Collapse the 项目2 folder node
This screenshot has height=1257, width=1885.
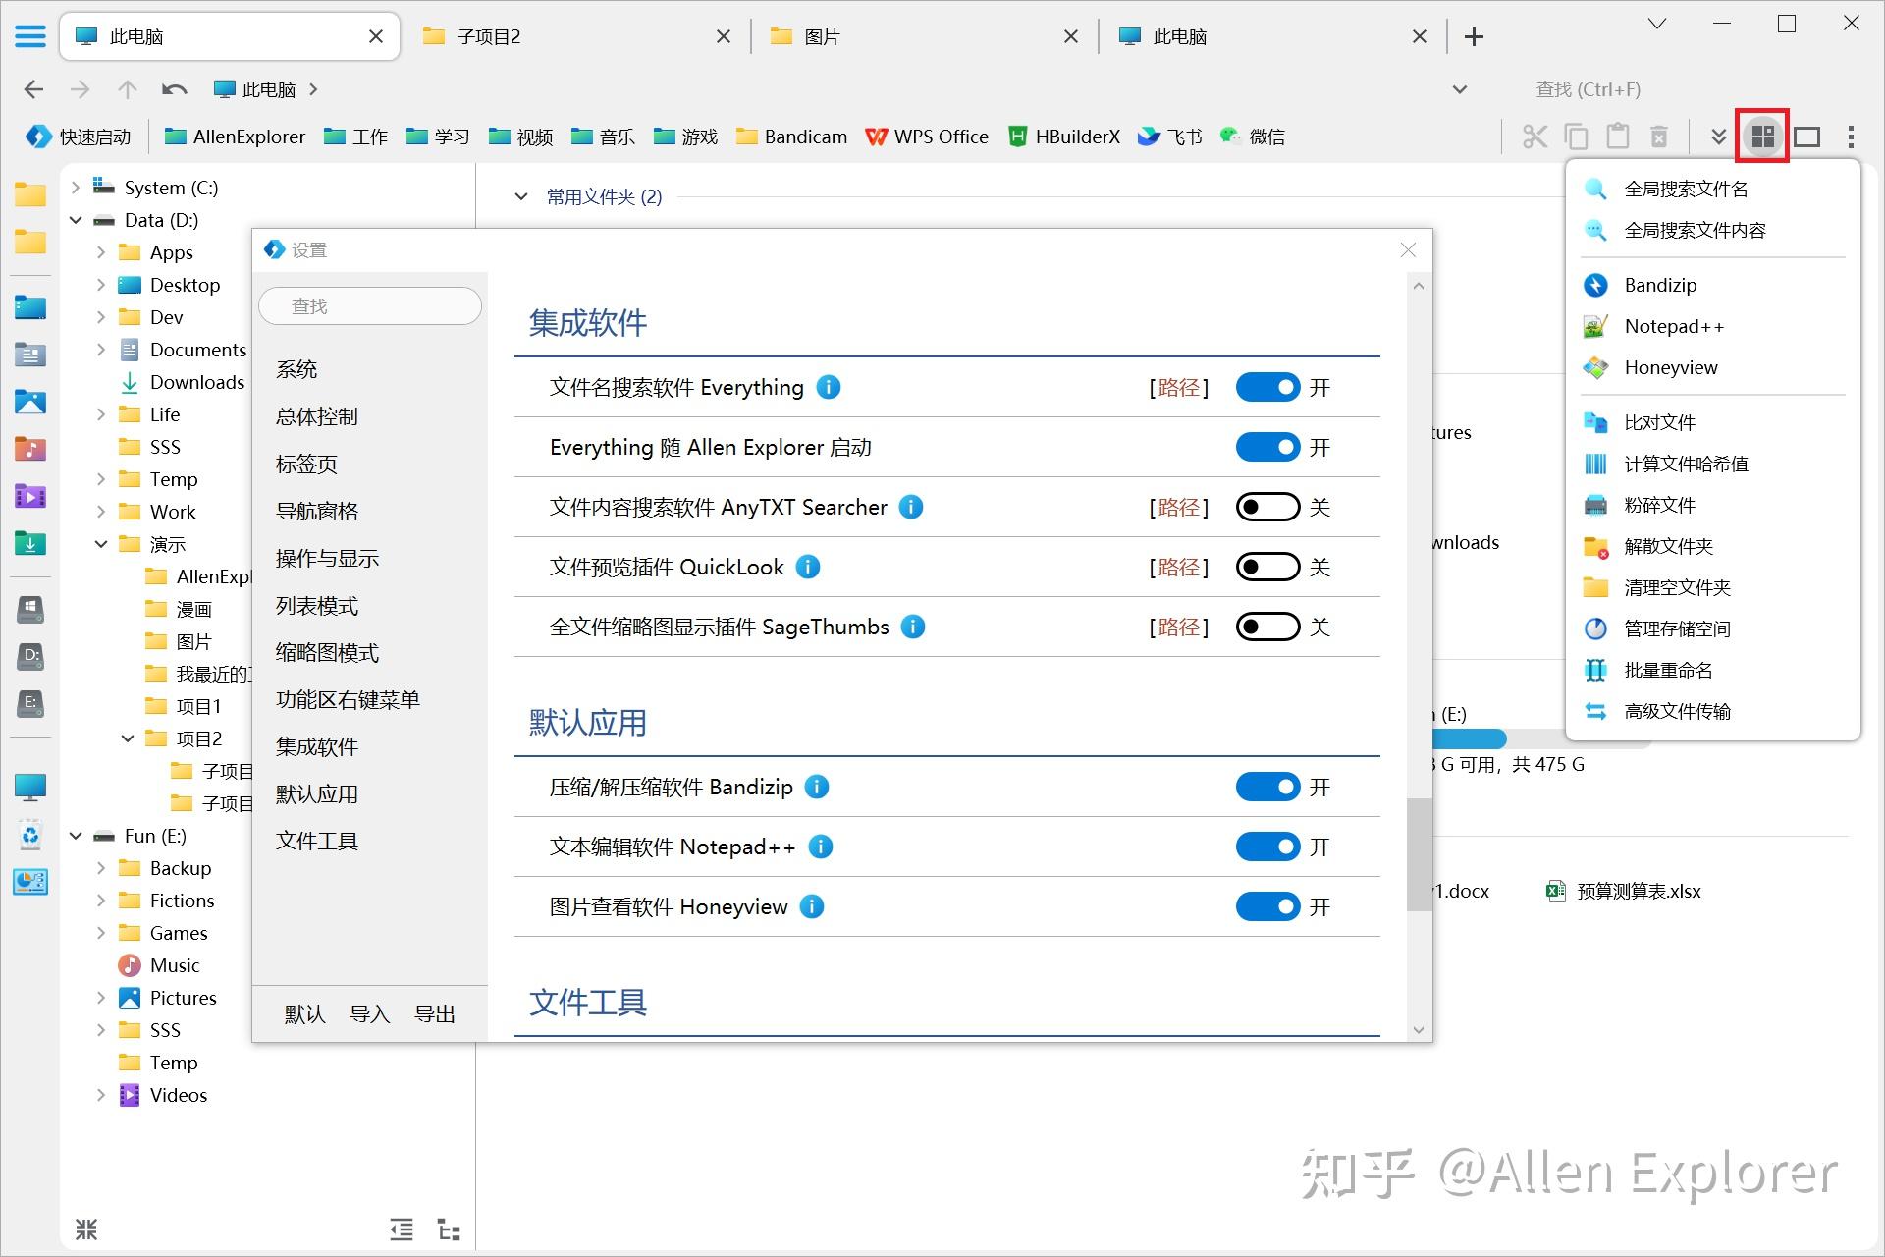(x=128, y=738)
